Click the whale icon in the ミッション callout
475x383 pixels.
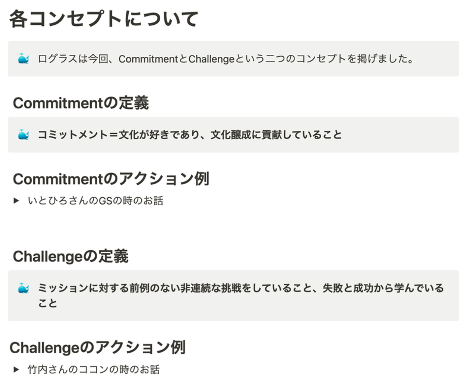coord(23,288)
